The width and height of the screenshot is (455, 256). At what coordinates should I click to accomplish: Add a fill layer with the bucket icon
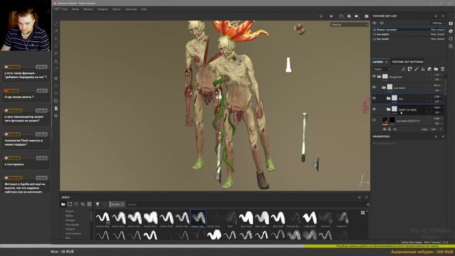click(x=423, y=69)
